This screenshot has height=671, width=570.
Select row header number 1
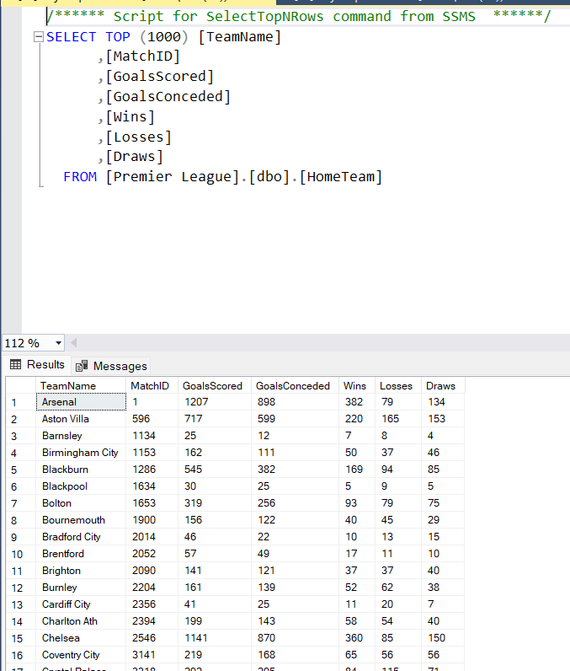(21, 402)
